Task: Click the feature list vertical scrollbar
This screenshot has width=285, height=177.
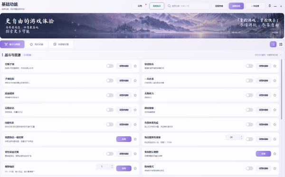Action: (x=281, y=89)
